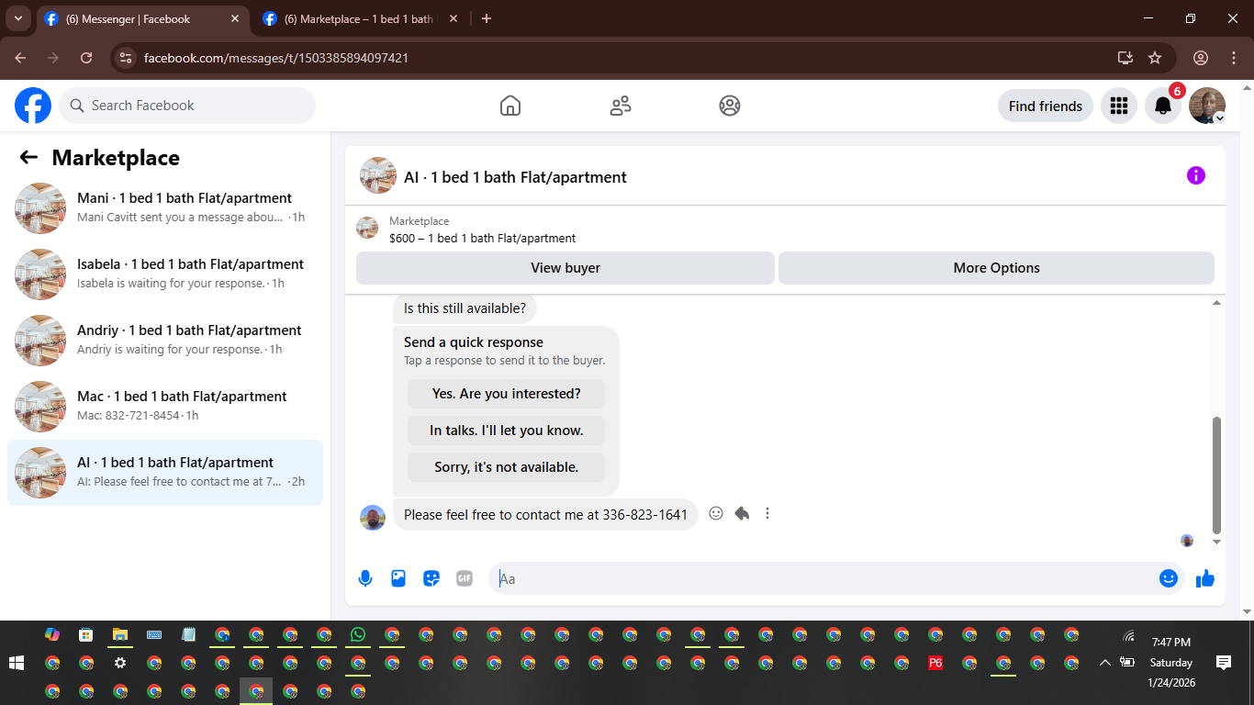Click the sender avatar beside phone message
Screen dimensions: 1254x705
point(373,517)
